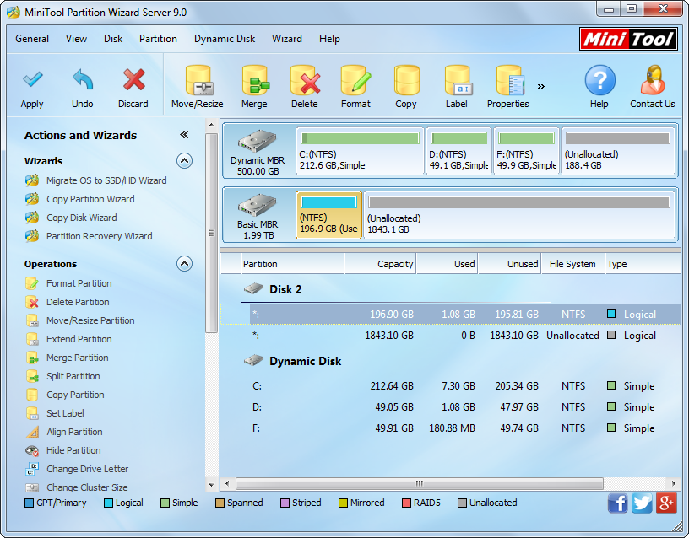Choose Hide Partition operation
Image resolution: width=689 pixels, height=538 pixels.
coord(73,450)
